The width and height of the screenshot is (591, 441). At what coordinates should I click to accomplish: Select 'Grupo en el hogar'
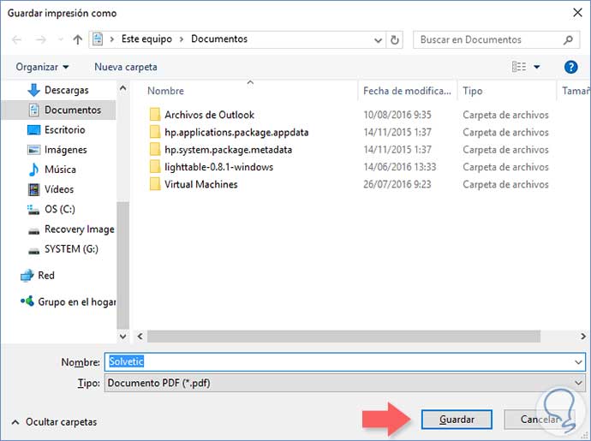pos(77,302)
